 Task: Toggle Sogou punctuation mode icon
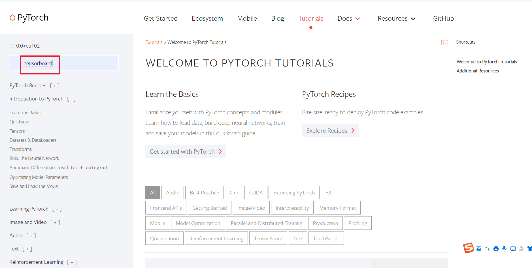pyautogui.click(x=488, y=249)
